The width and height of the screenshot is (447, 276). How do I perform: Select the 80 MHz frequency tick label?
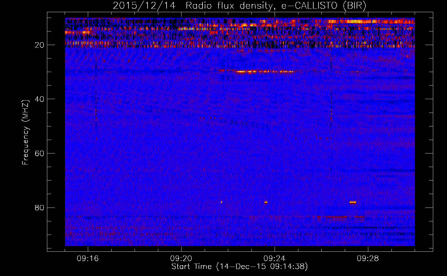pyautogui.click(x=40, y=208)
